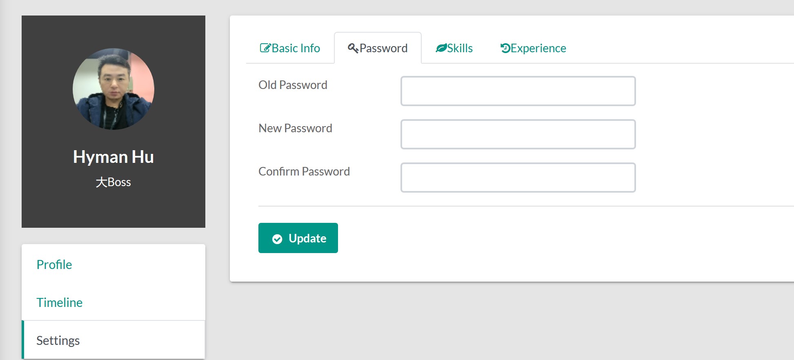The width and height of the screenshot is (794, 360).
Task: Switch to the Skills tab
Action: click(454, 48)
